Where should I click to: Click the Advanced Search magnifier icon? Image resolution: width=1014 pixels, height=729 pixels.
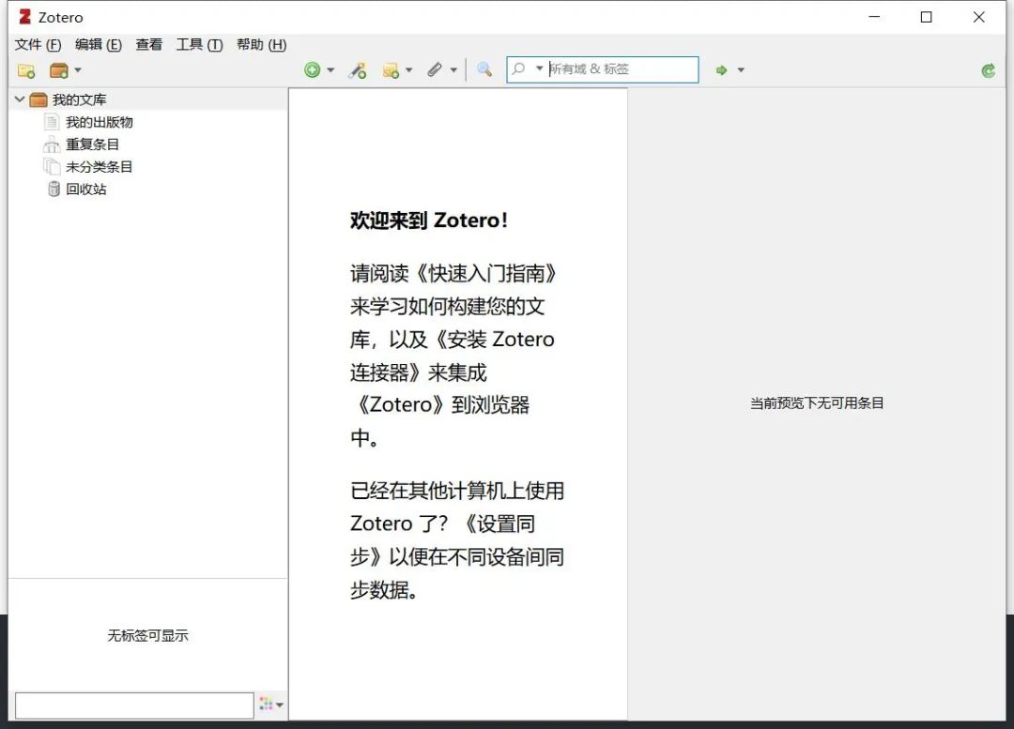[x=484, y=69]
